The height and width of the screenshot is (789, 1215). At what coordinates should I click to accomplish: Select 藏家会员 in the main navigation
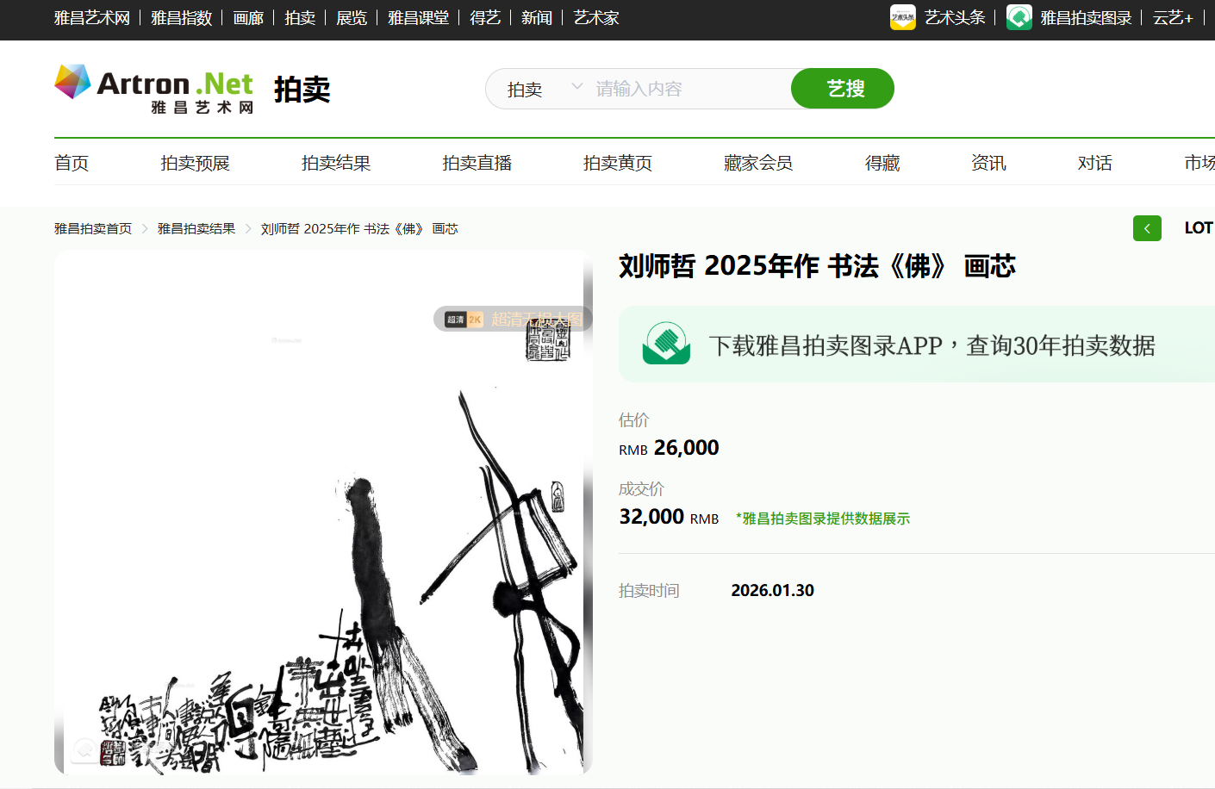758,163
